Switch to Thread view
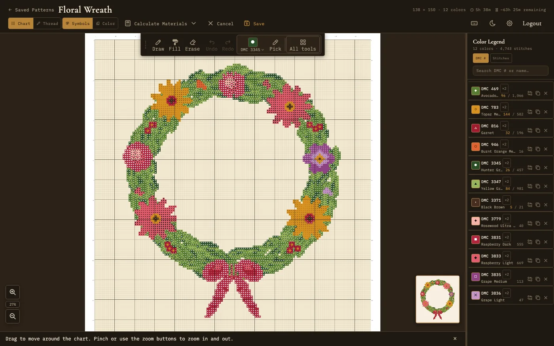This screenshot has height=346, width=554. pyautogui.click(x=47, y=23)
